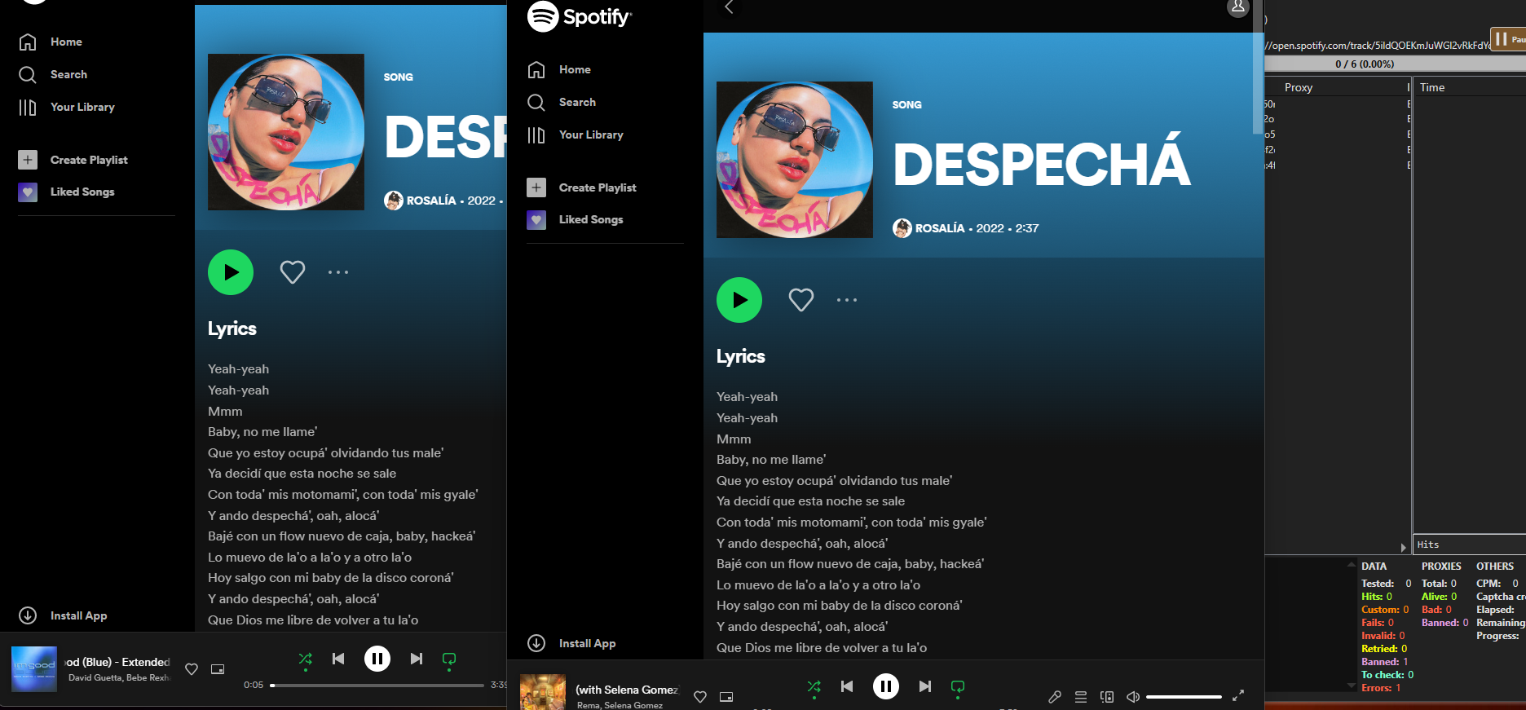Screen dimensions: 1526x710
Task: Toggle shuffle in the front window's player bar
Action: [814, 686]
